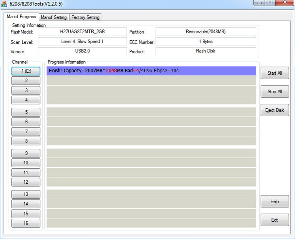This screenshot has width=295, height=239.
Task: Click Eject Disk button
Action: tap(274, 110)
